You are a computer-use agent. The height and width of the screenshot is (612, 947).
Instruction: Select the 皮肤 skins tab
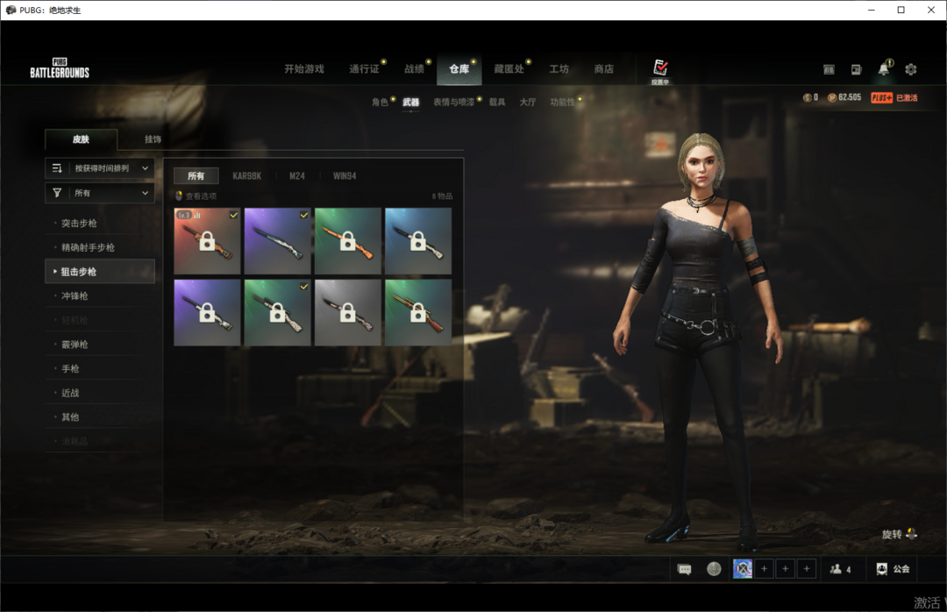[81, 139]
